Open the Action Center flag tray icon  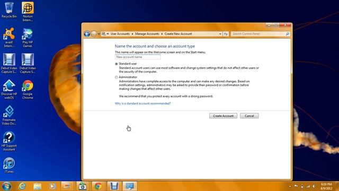pos(296,186)
